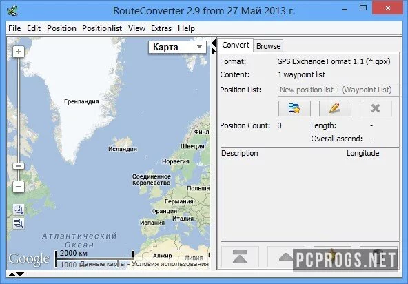Viewport: 408px width, 284px height.
Task: Collapse map panel with left black arrow
Action: (x=214, y=43)
